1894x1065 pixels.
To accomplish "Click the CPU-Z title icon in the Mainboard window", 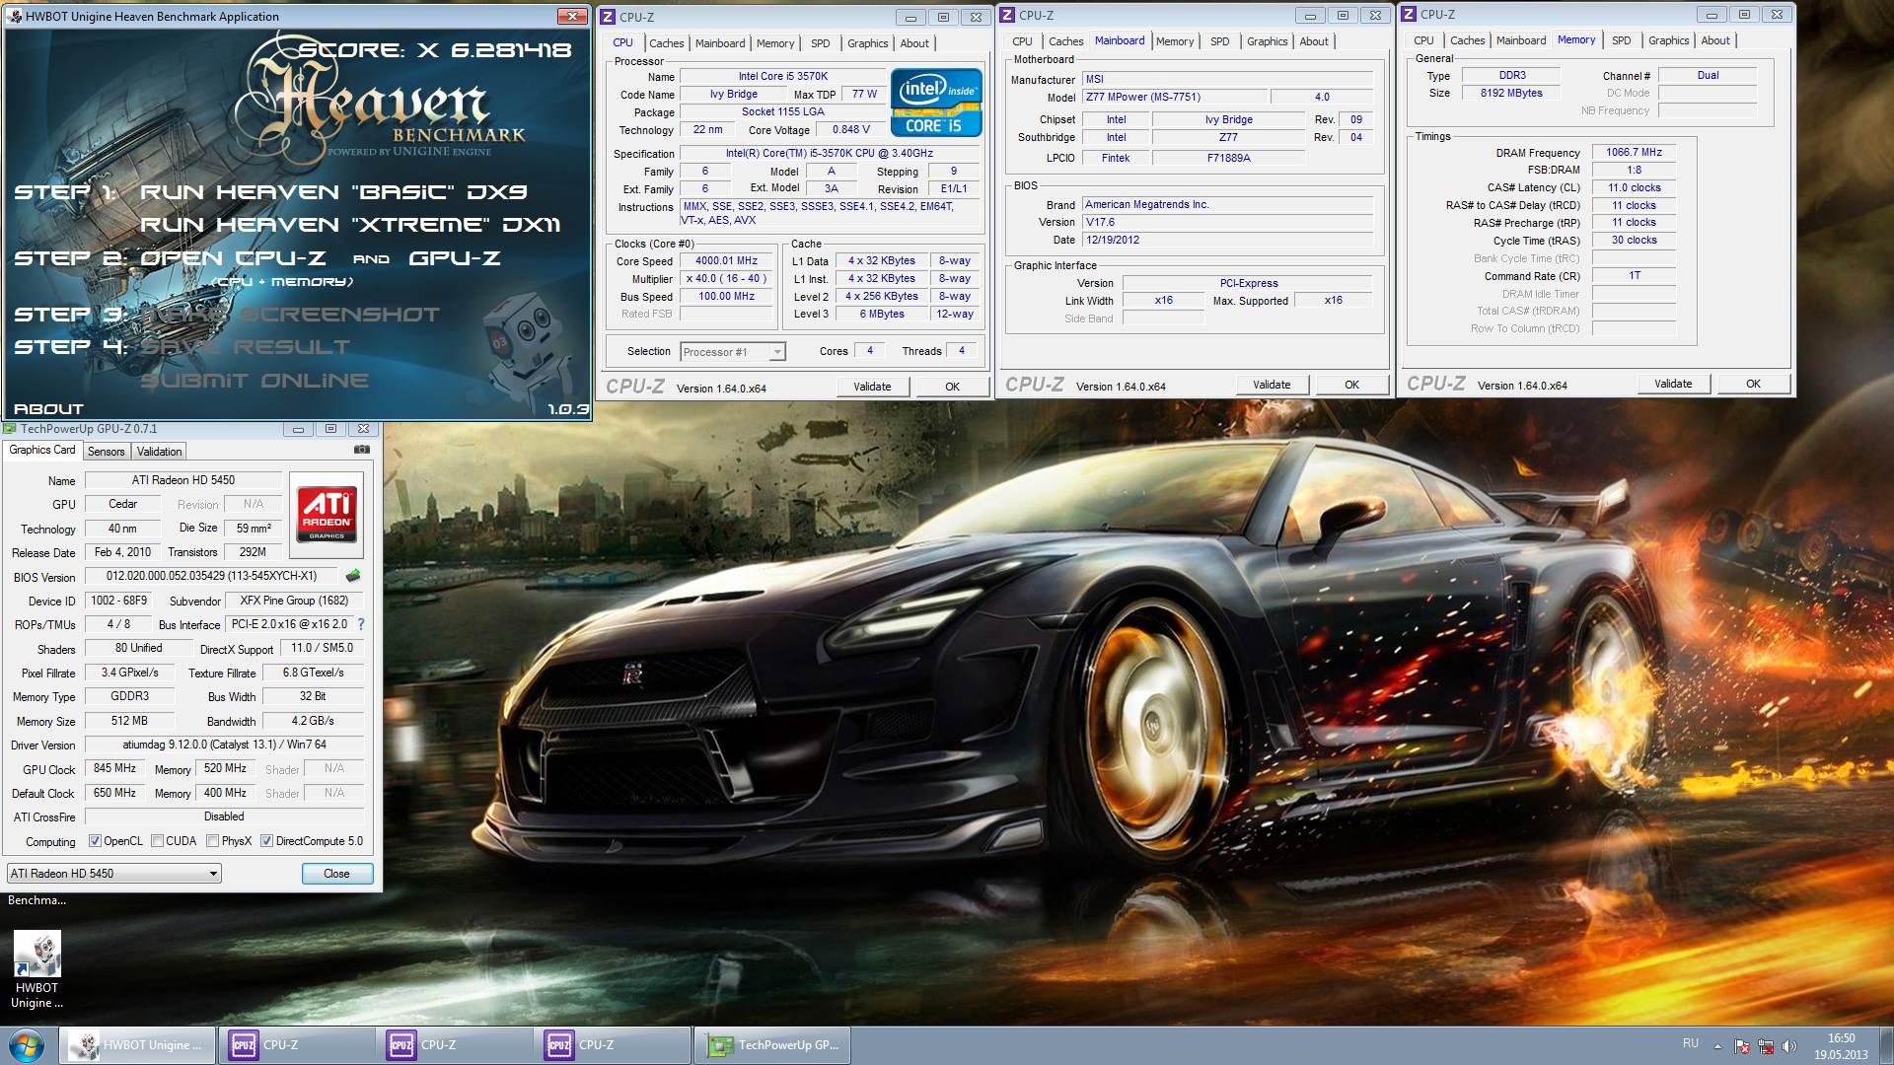I will click(1008, 15).
